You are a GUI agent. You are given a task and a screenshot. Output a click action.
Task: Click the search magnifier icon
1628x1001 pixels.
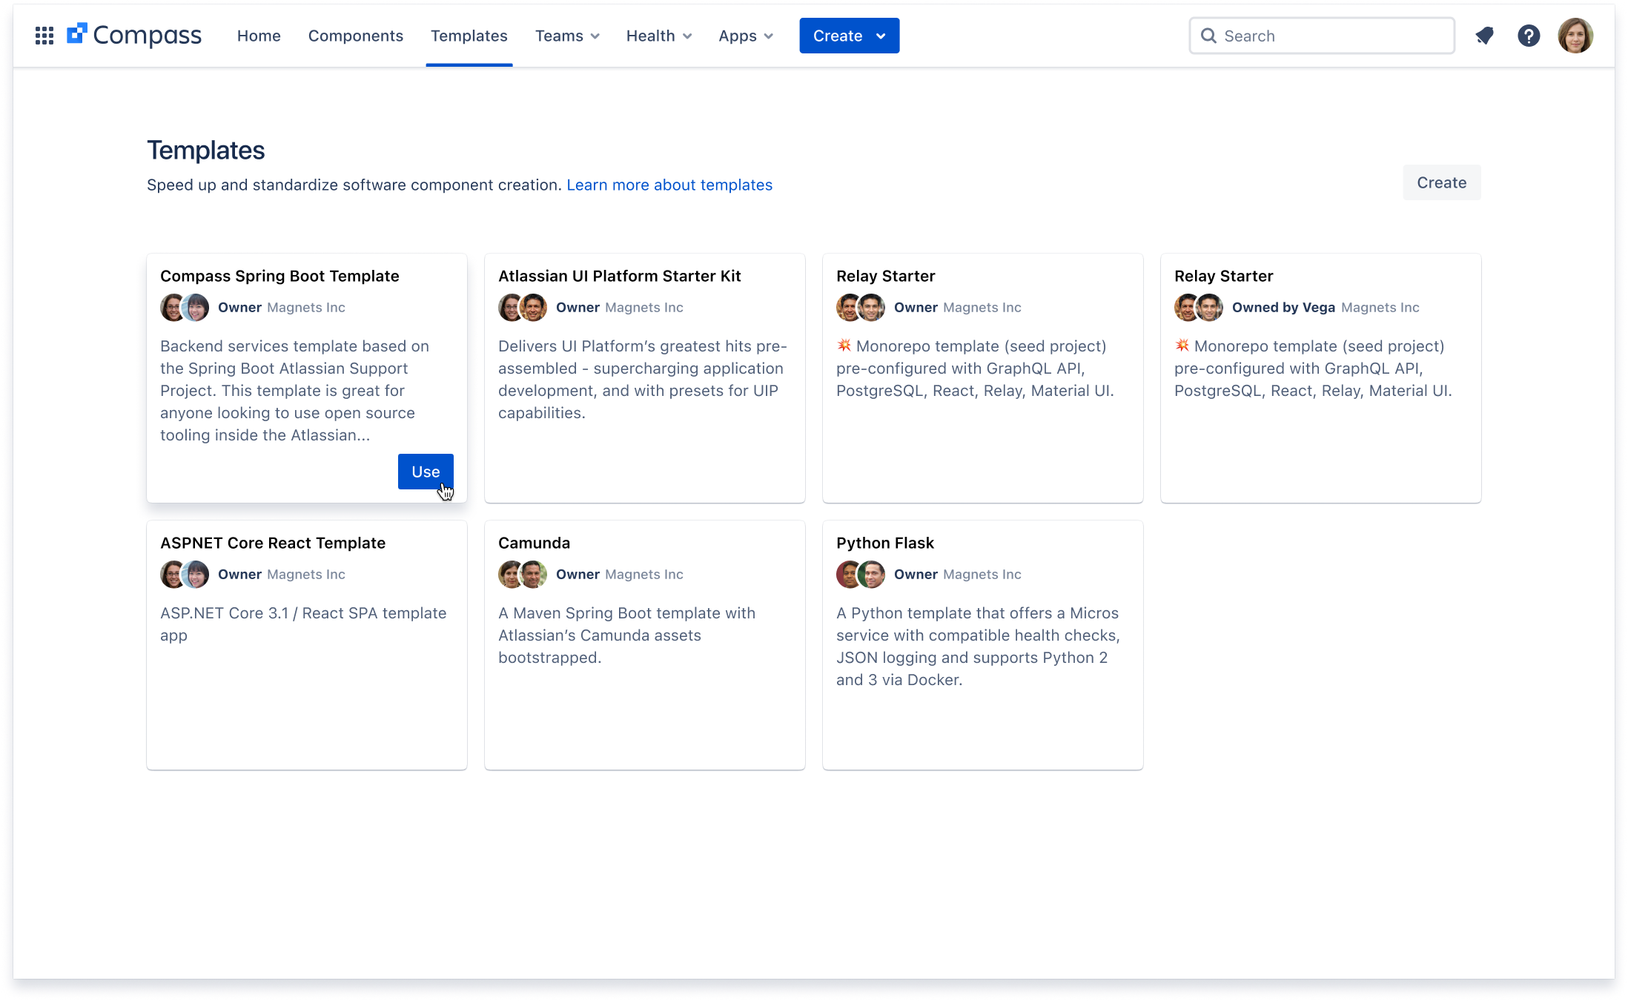click(x=1208, y=36)
